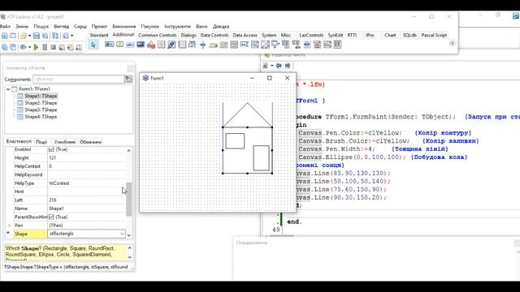The width and height of the screenshot is (520, 292).
Task: Click the Pause debugging icon
Action: pyautogui.click(x=45, y=47)
